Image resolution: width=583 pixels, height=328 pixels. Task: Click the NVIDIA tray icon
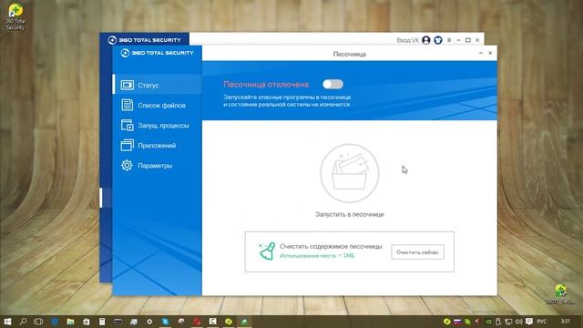(x=488, y=322)
